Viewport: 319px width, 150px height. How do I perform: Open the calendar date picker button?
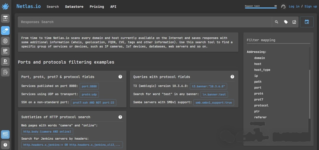pyautogui.click(x=307, y=22)
